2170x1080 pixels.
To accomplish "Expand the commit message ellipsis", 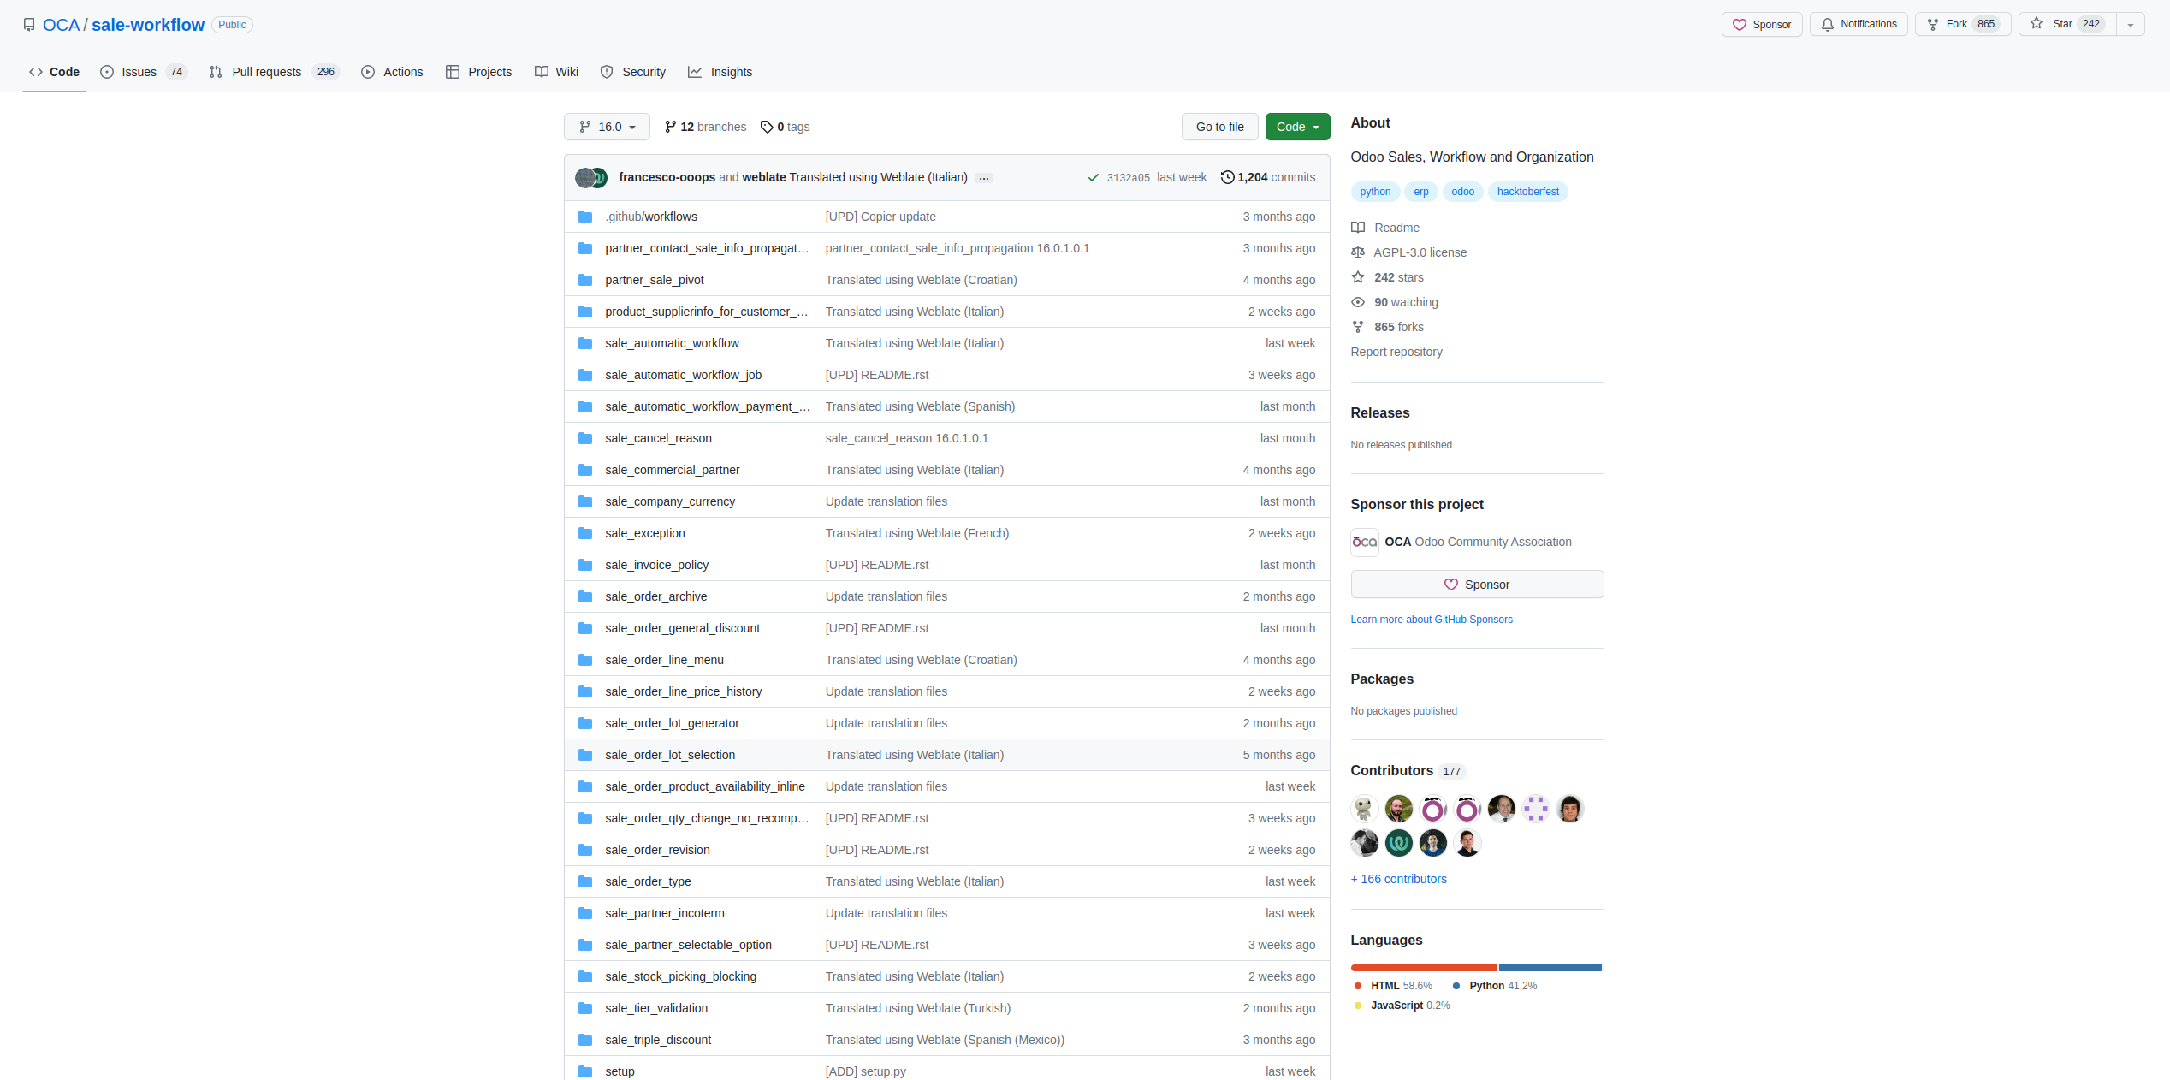I will point(984,178).
